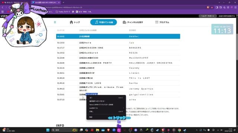Click the song title (22位) h e r a
The image size is (238, 133).
[85, 43]
